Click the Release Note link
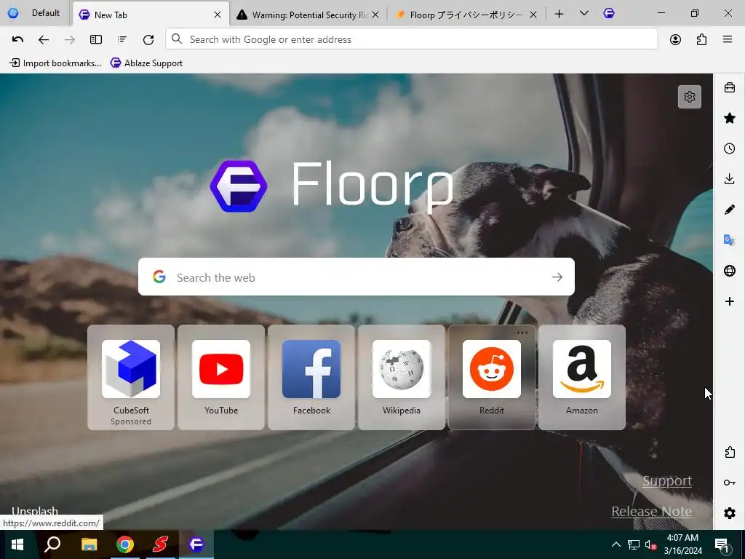The width and height of the screenshot is (745, 559). point(651,512)
